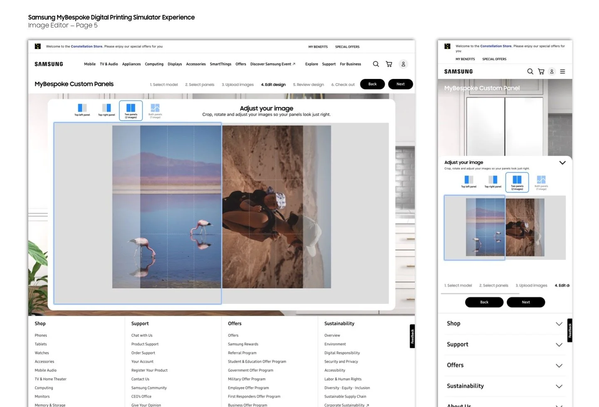Viewport: 599px width, 407px height.
Task: Click the desktop vertical Feedback tab
Action: pos(412,336)
